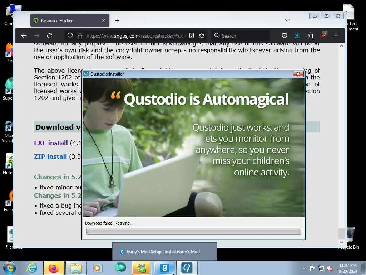Image resolution: width=366 pixels, height=275 pixels.
Task: Toggle reader view icon in address bar
Action: 192,35
